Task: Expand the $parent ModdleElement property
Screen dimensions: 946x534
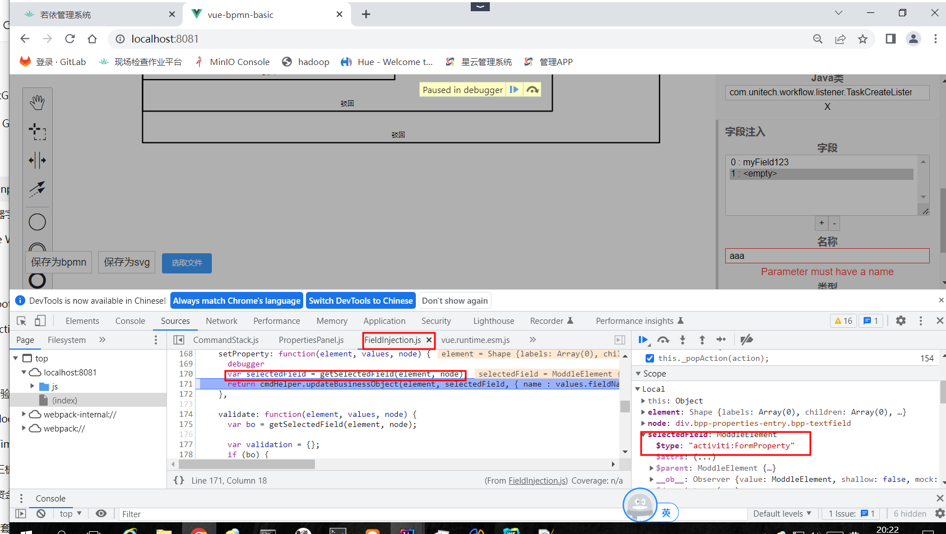Action: click(651, 468)
